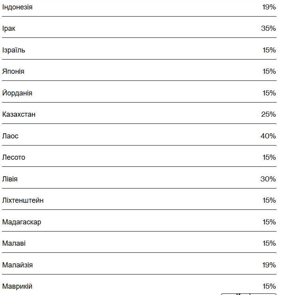Click the Малайзія row label
The width and height of the screenshot is (284, 295).
17,265
